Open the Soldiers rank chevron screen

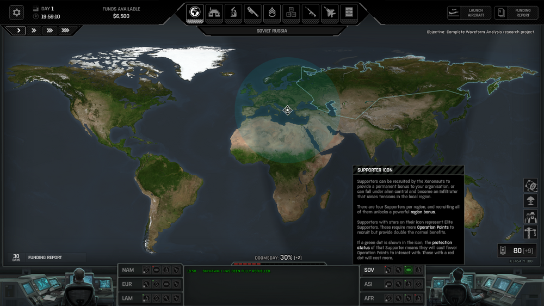tap(272, 13)
